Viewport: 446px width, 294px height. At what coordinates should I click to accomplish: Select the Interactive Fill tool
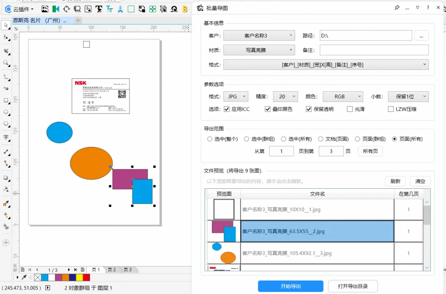coord(6,215)
